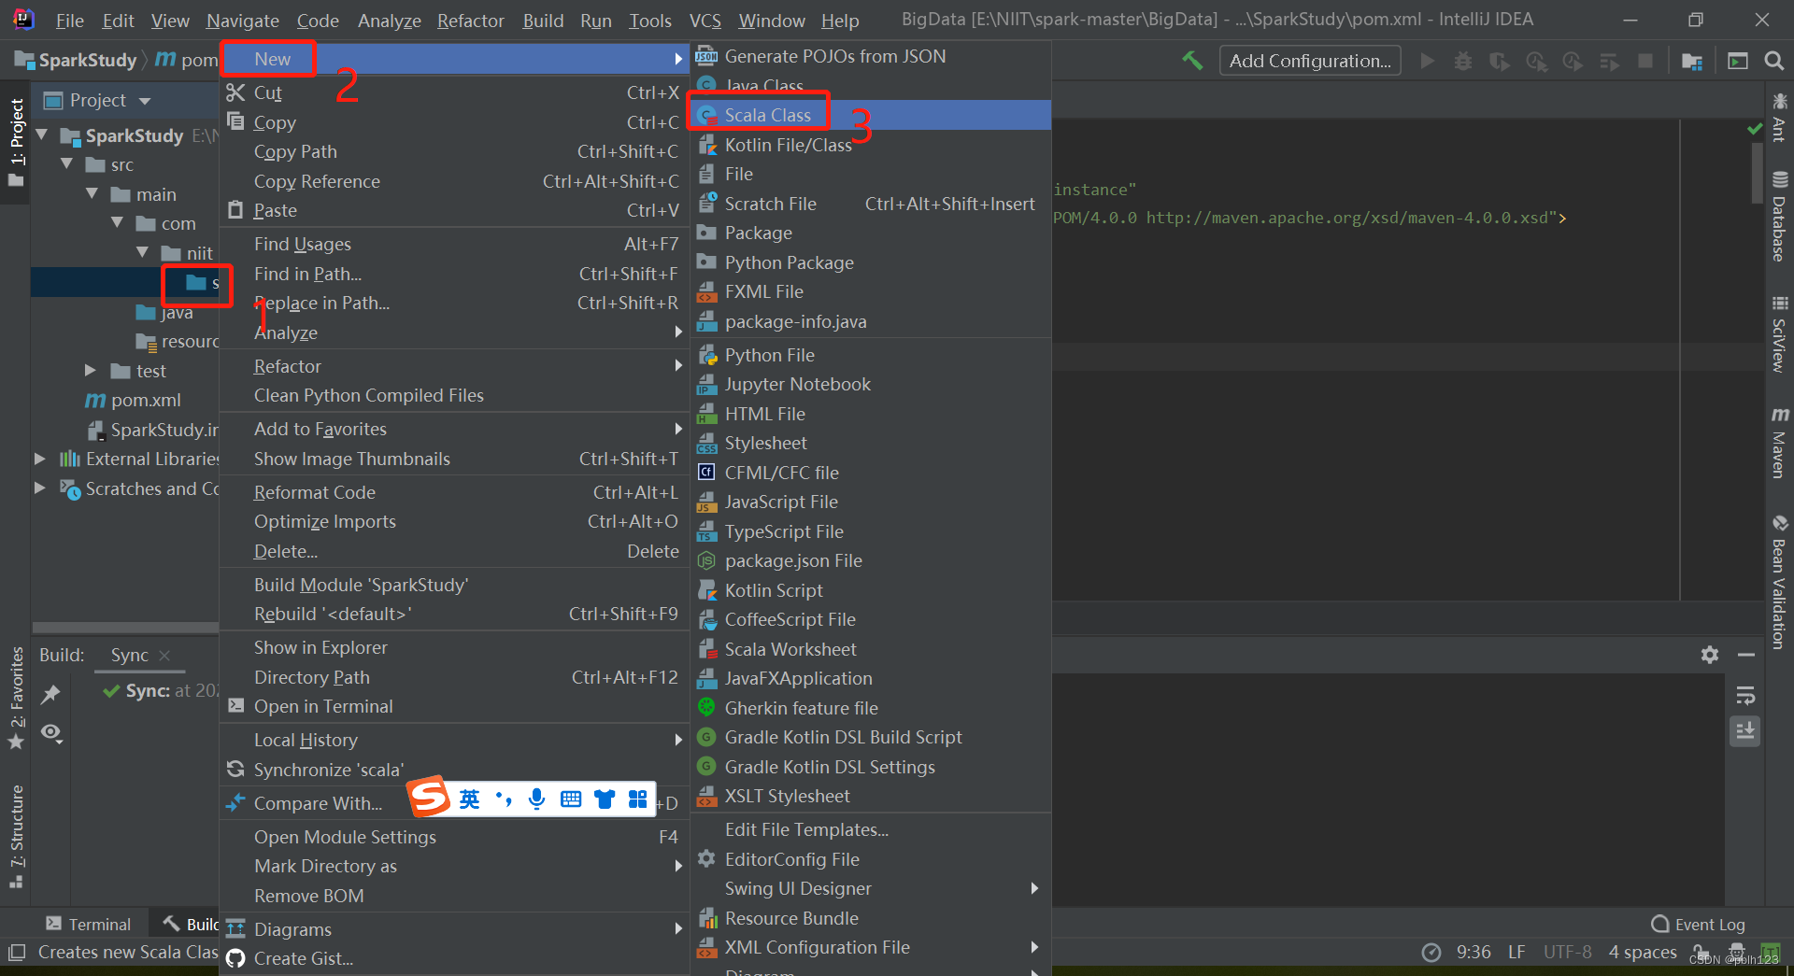Click the Search Everywhere magnifier icon

coord(1773,61)
